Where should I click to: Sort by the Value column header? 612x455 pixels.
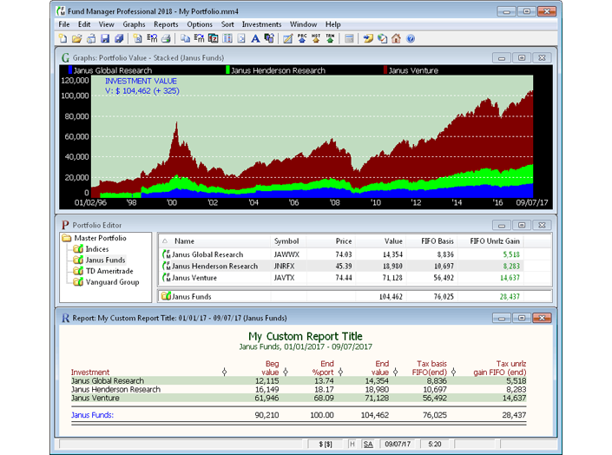coord(381,241)
